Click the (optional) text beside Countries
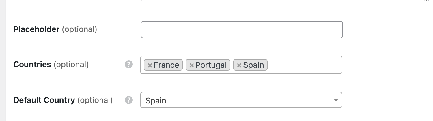Viewport: 433px width, 121px height. tap(71, 65)
